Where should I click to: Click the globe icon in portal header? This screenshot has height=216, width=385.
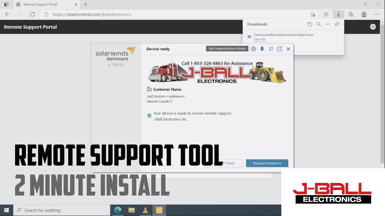[x=373, y=27]
